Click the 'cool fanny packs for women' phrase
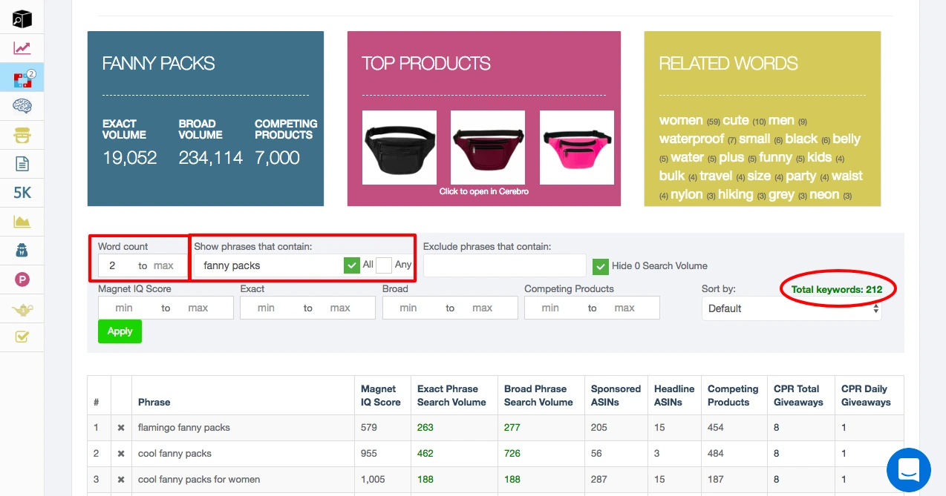This screenshot has width=946, height=496. point(199,480)
